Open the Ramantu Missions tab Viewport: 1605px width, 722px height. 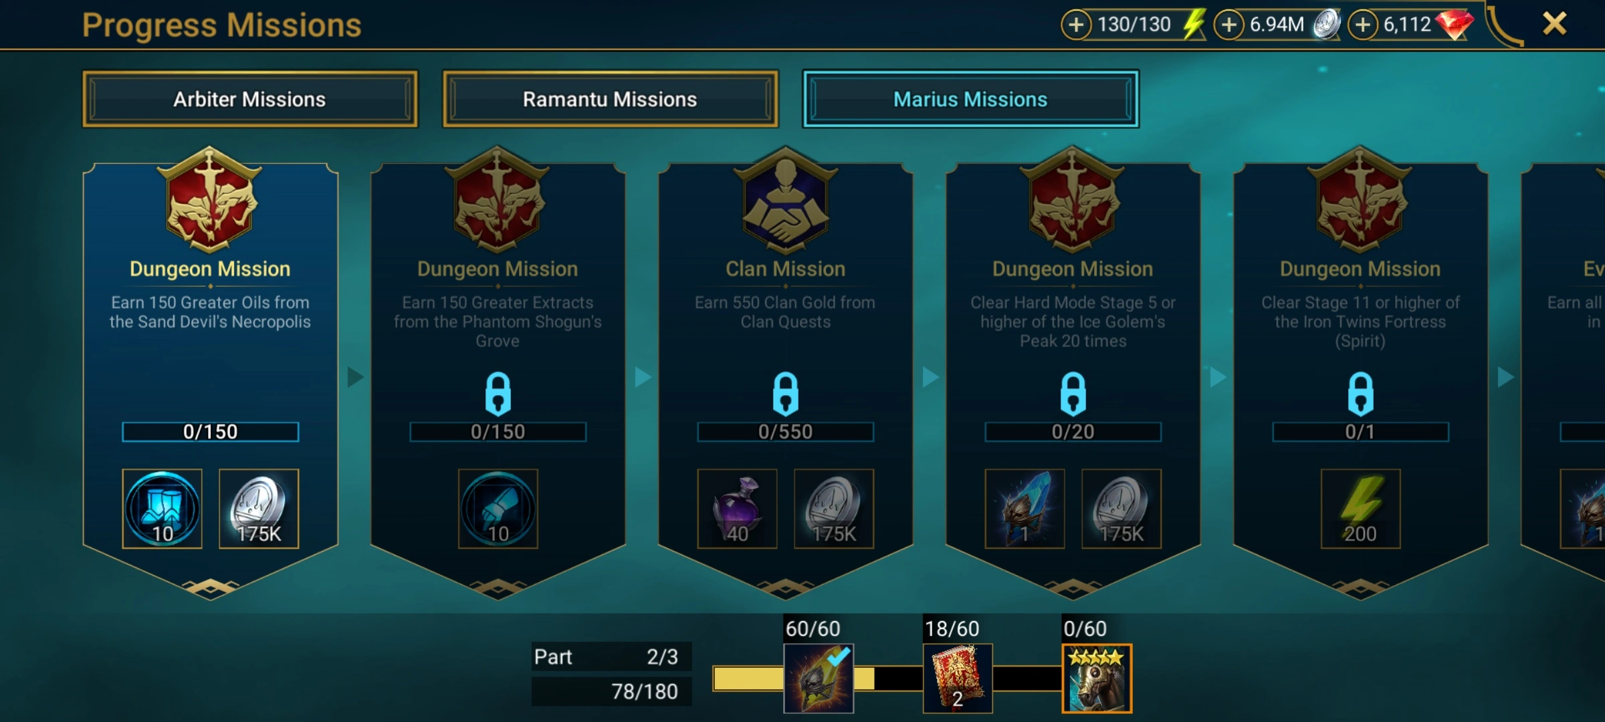click(x=610, y=99)
